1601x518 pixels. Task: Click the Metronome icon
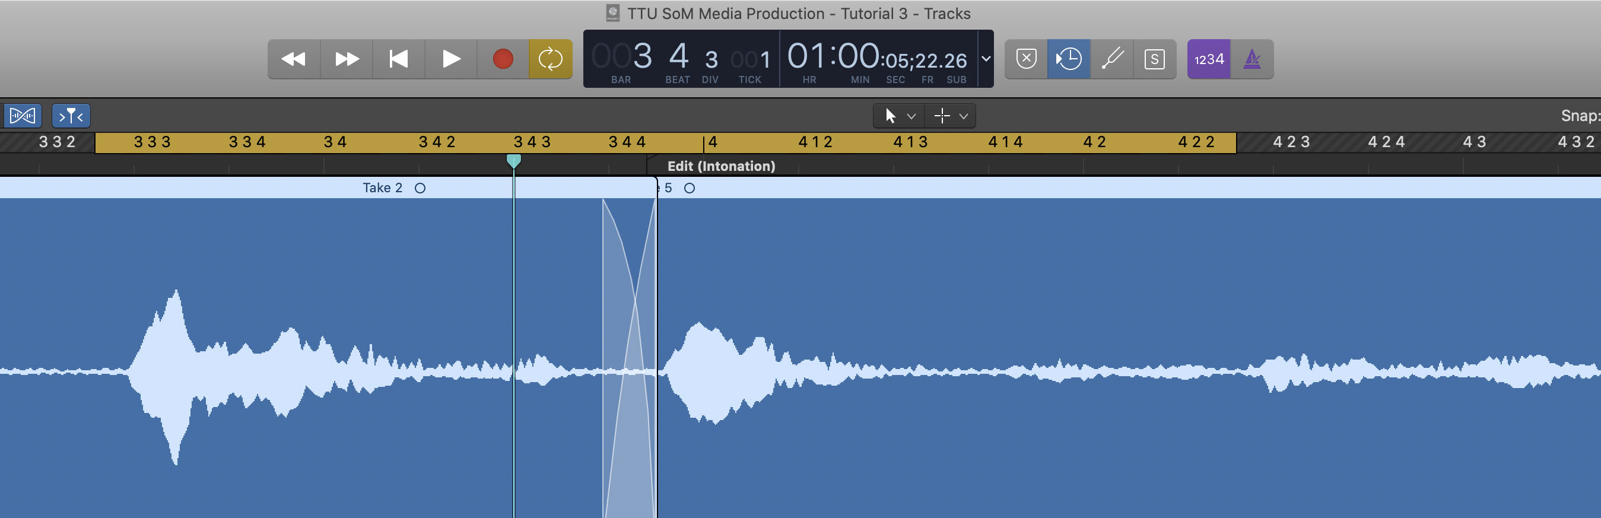[1251, 59]
